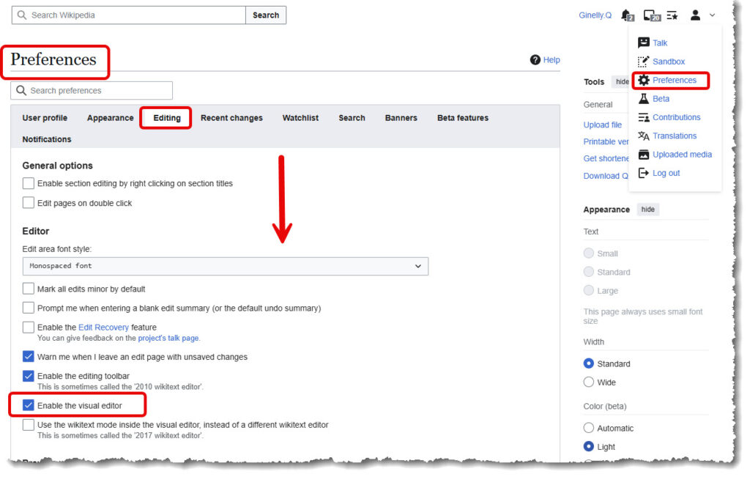Screen dimensions: 750x477
Task: Switch to the Watchlist tab
Action: click(x=300, y=118)
